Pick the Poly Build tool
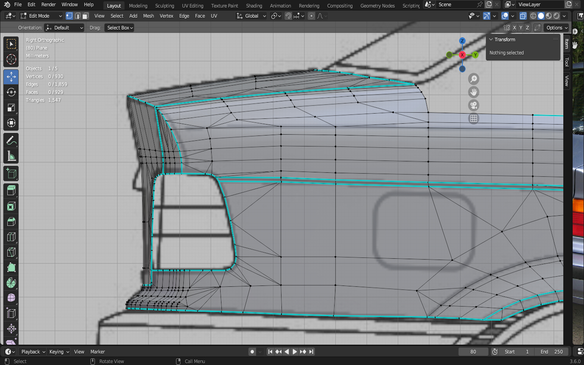 11,268
